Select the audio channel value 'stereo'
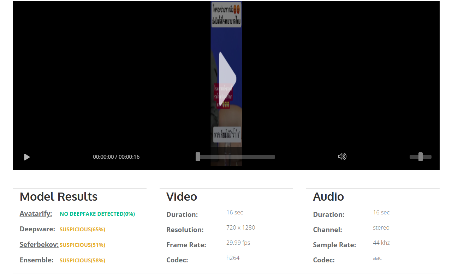This screenshot has width=452, height=274. click(381, 227)
